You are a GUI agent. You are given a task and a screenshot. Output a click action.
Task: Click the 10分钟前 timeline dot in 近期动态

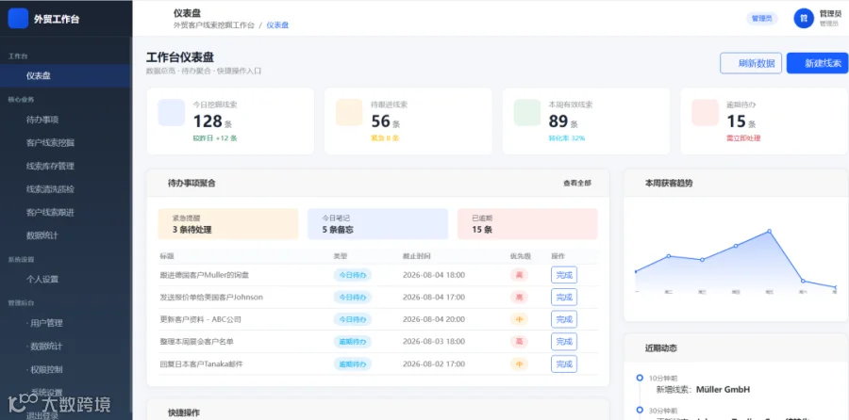[640, 378]
